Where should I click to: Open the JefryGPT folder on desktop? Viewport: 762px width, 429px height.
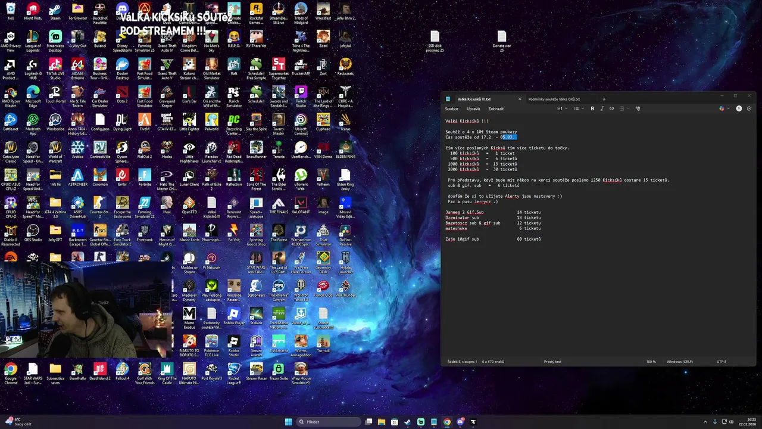click(x=55, y=232)
